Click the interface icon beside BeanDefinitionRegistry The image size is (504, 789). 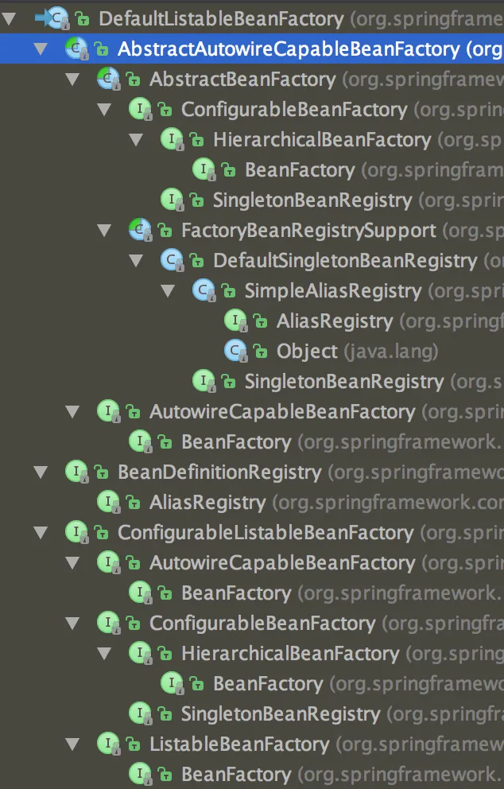tap(77, 472)
